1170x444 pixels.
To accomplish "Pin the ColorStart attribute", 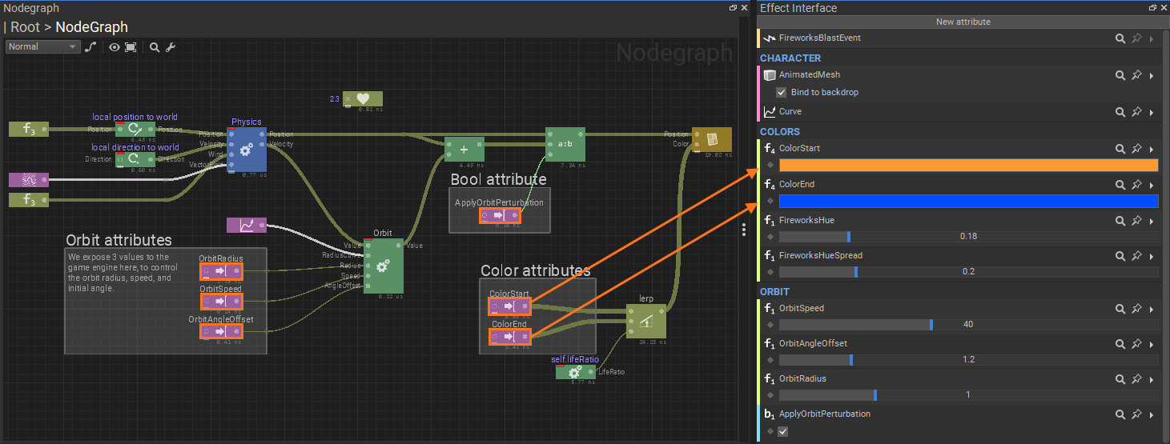I will [x=1136, y=149].
